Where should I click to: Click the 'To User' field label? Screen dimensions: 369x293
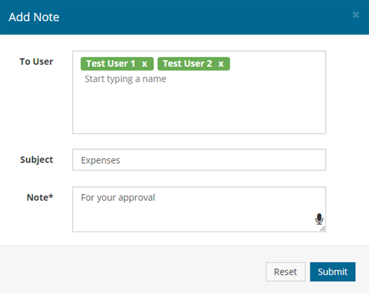(x=36, y=61)
